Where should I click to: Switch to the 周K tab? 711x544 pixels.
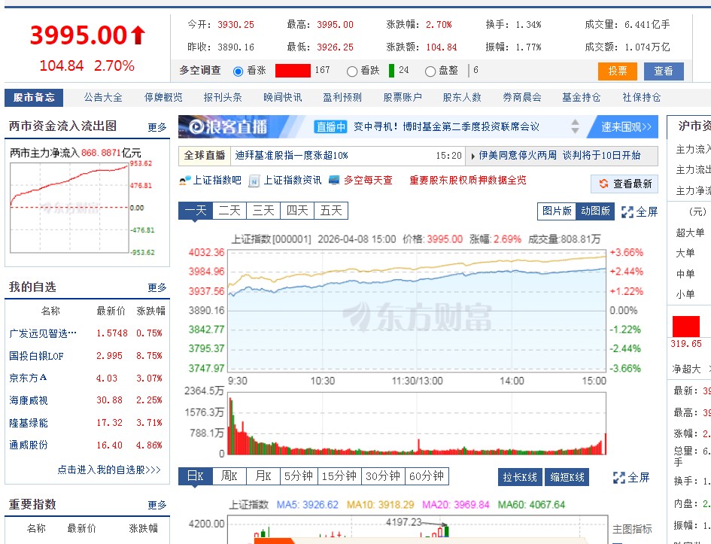(x=229, y=476)
